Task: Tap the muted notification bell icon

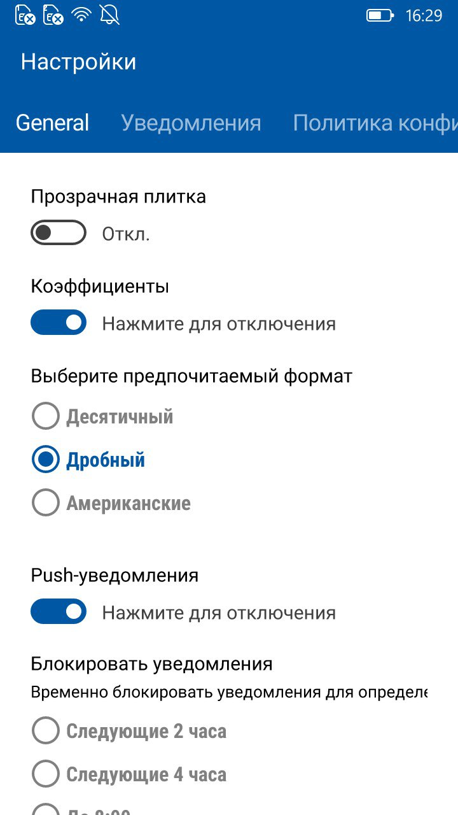Action: click(x=109, y=15)
